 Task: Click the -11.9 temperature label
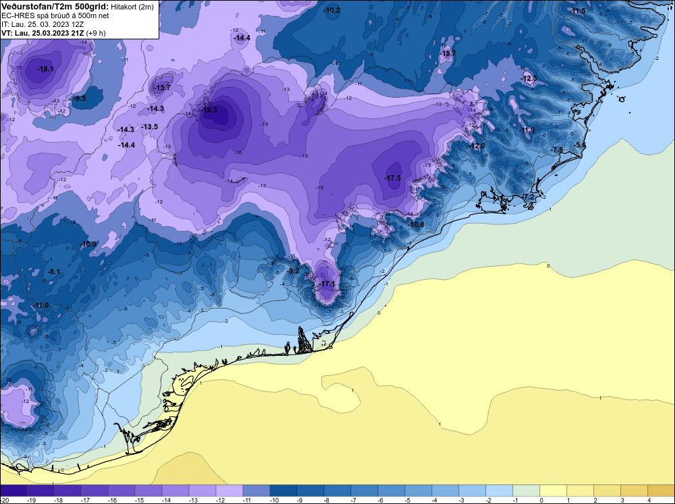tap(526, 130)
